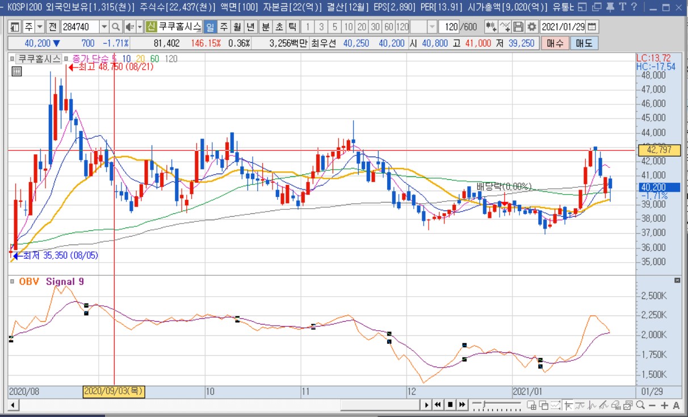This screenshot has width=688, height=417.
Task: Click the speaker sound icon in the toolbar
Action: pos(129,27)
